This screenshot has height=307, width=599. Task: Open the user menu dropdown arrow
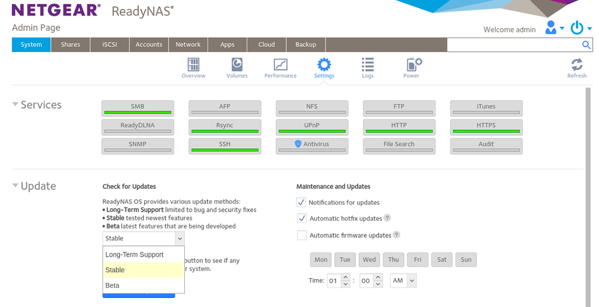562,28
